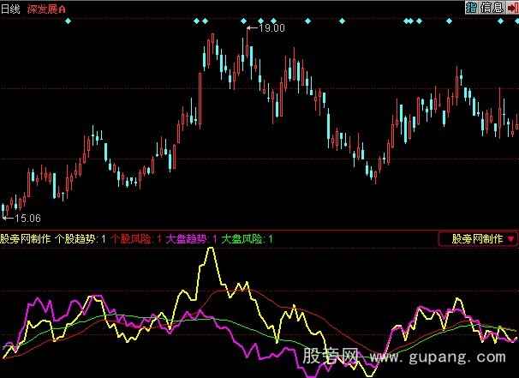Open the 股旁网制作 indicator dropdown
This screenshot has height=378, width=519.
[478, 239]
